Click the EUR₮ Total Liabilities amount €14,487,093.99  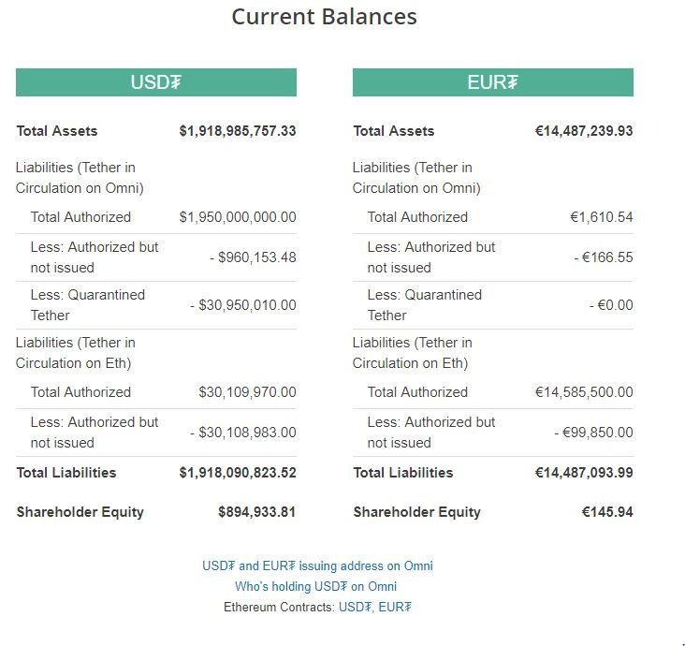[x=584, y=473]
